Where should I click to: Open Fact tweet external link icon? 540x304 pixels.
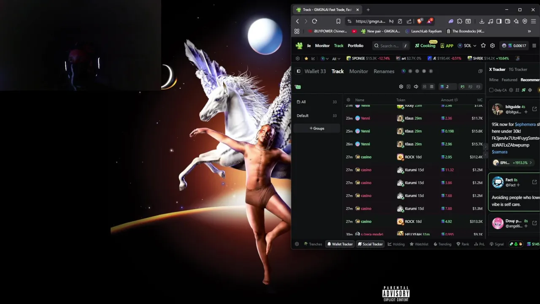[535, 182]
